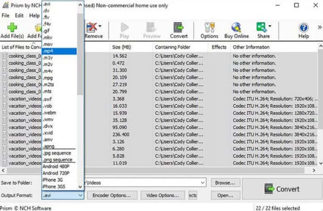323x211 pixels.
Task: Select the Android 480P preset
Action: [59, 166]
